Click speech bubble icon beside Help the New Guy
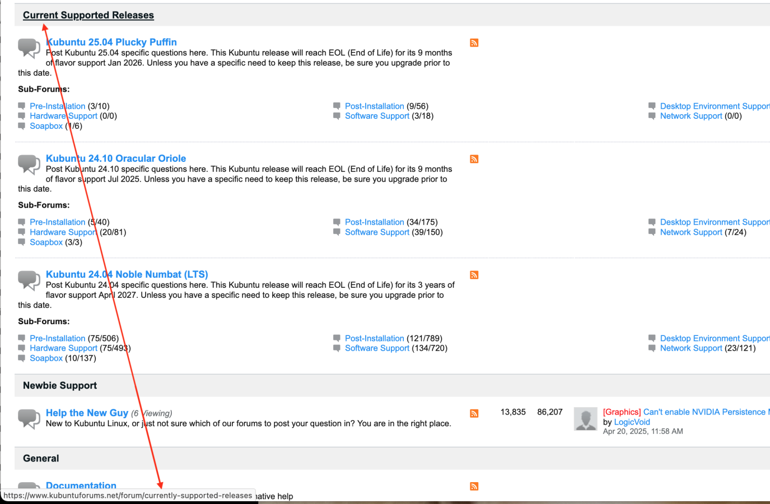This screenshot has height=504, width=770. coord(29,419)
